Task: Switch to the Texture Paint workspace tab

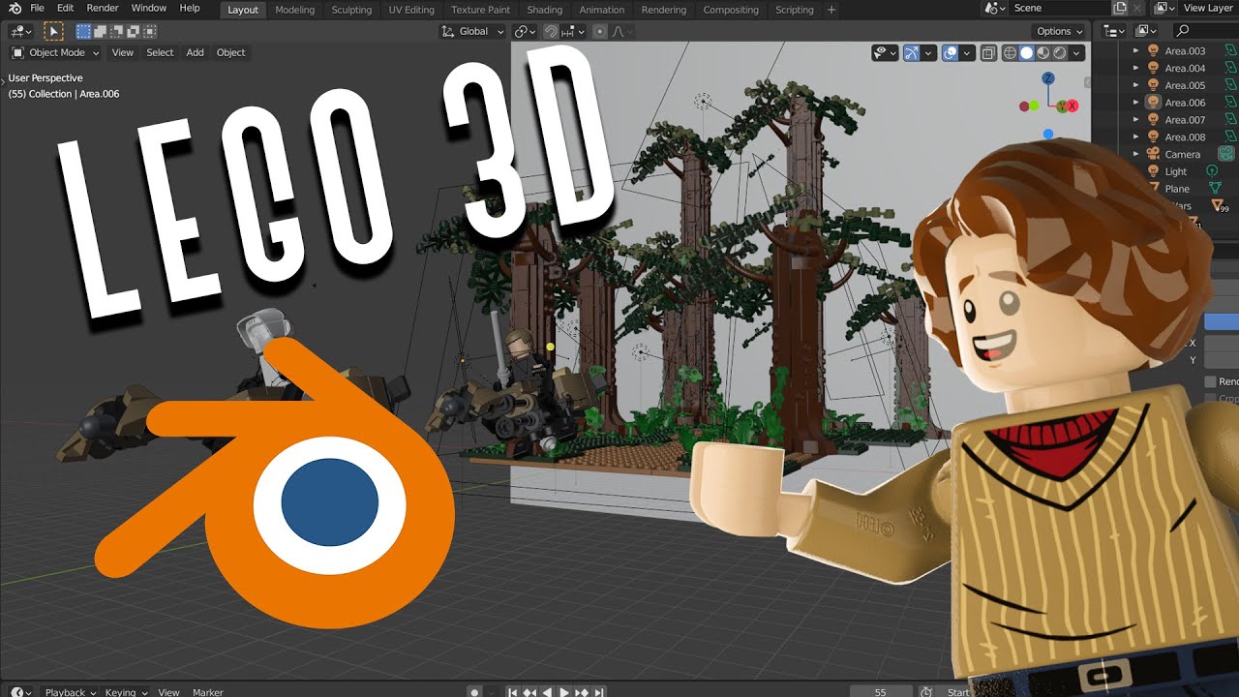Action: tap(480, 10)
